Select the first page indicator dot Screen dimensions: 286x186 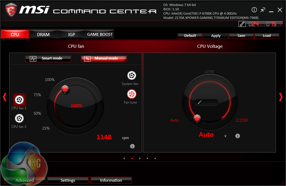(124, 159)
